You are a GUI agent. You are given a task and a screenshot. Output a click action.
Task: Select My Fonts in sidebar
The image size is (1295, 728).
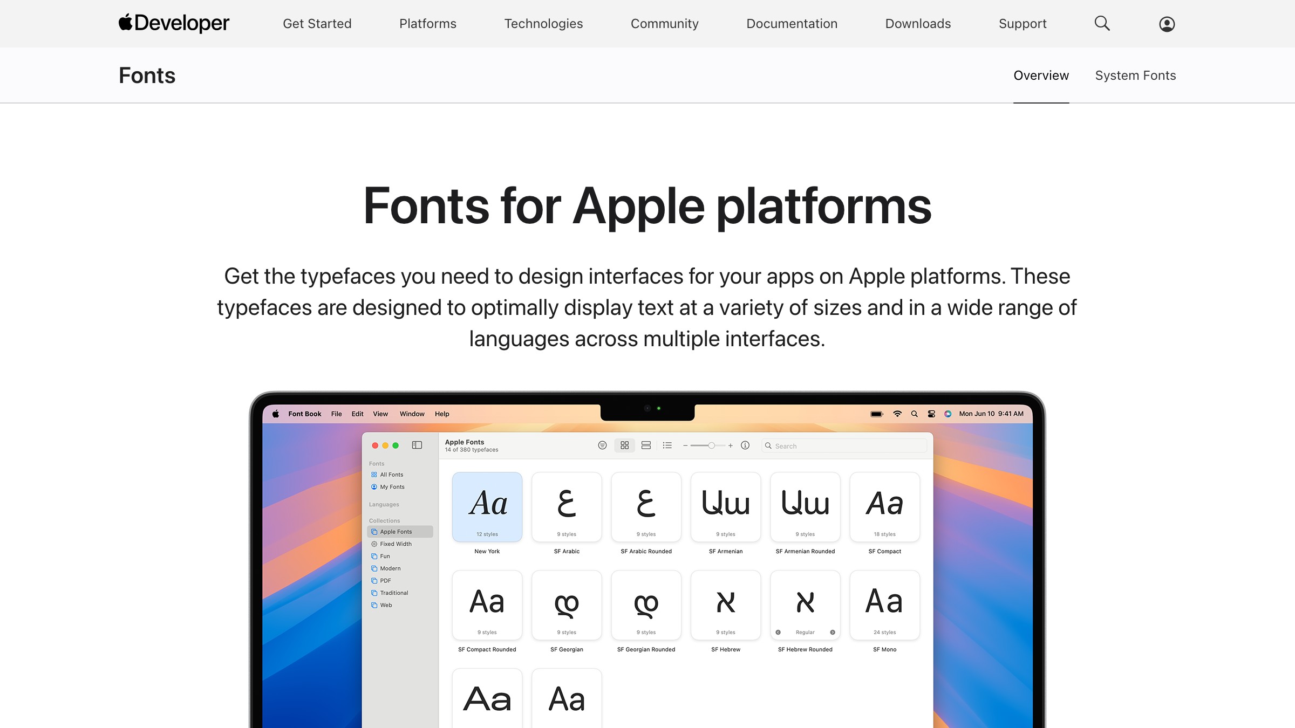point(399,487)
